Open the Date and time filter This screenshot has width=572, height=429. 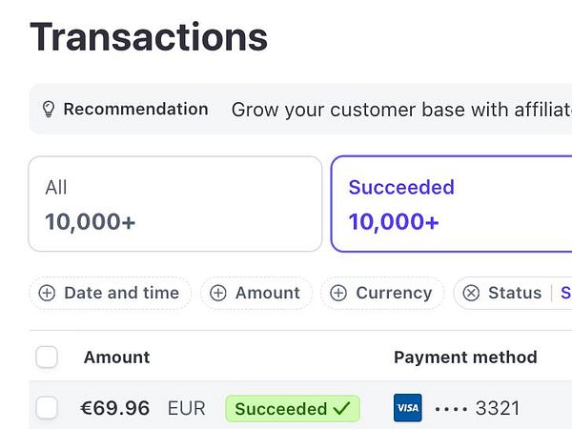(x=121, y=294)
